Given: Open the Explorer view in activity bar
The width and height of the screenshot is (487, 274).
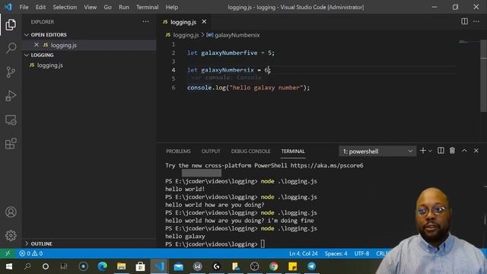Looking at the screenshot, I should click(11, 24).
